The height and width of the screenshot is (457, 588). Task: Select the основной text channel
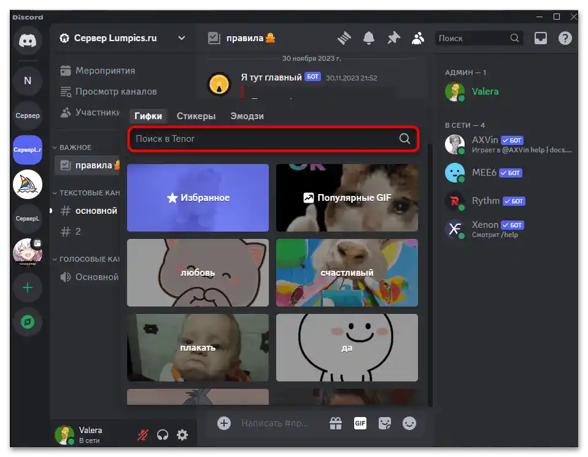pyautogui.click(x=88, y=211)
